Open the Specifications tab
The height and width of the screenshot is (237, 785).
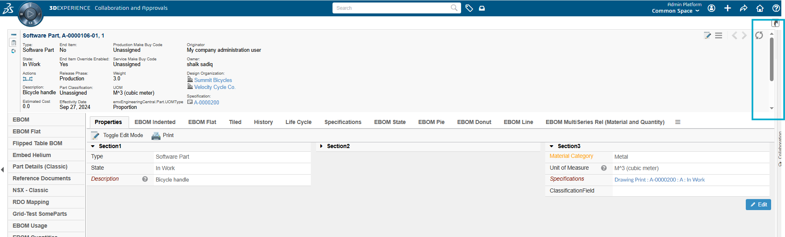pos(343,122)
